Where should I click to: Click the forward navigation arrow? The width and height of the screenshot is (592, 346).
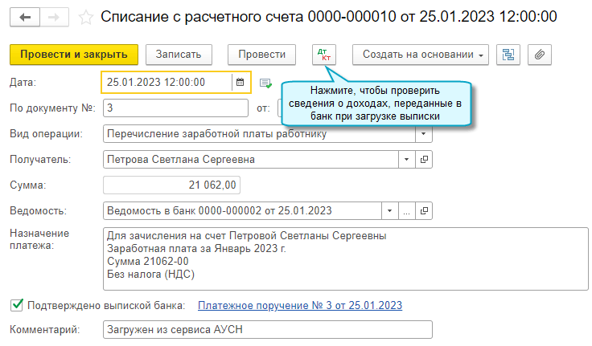[53, 16]
